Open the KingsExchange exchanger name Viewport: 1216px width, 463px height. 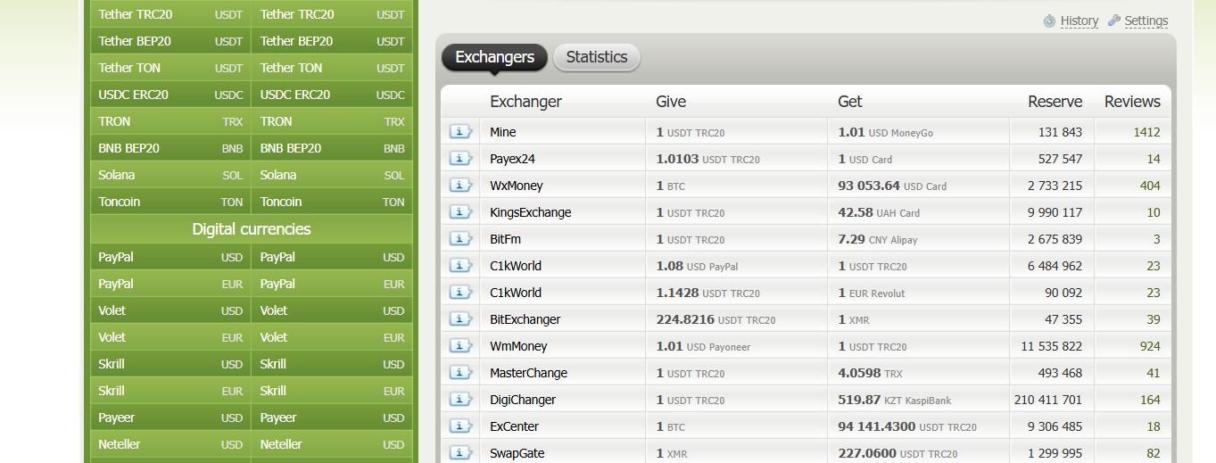tap(531, 212)
